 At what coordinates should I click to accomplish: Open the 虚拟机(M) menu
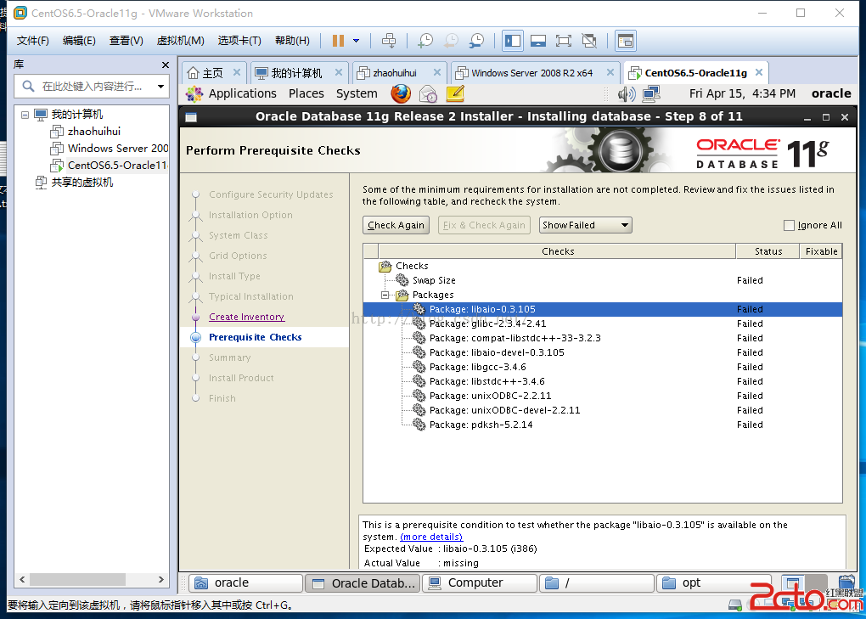[181, 40]
